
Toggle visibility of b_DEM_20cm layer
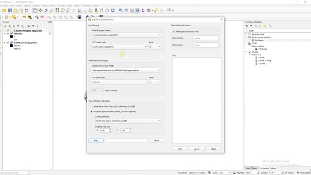[8, 43]
